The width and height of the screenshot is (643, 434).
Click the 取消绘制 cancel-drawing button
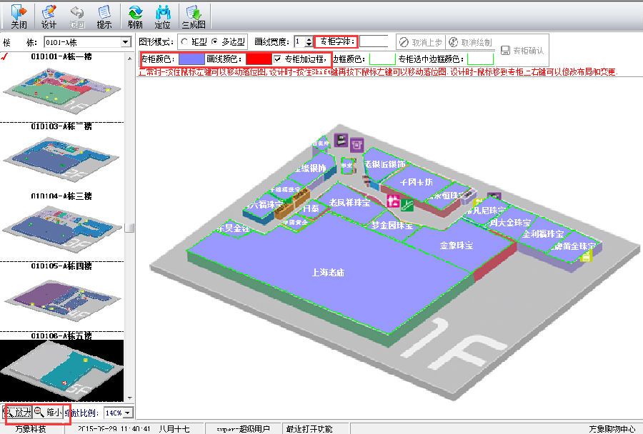coord(470,42)
